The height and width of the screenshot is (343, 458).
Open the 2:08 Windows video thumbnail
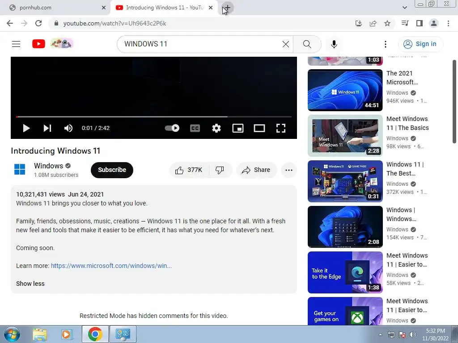[345, 226]
